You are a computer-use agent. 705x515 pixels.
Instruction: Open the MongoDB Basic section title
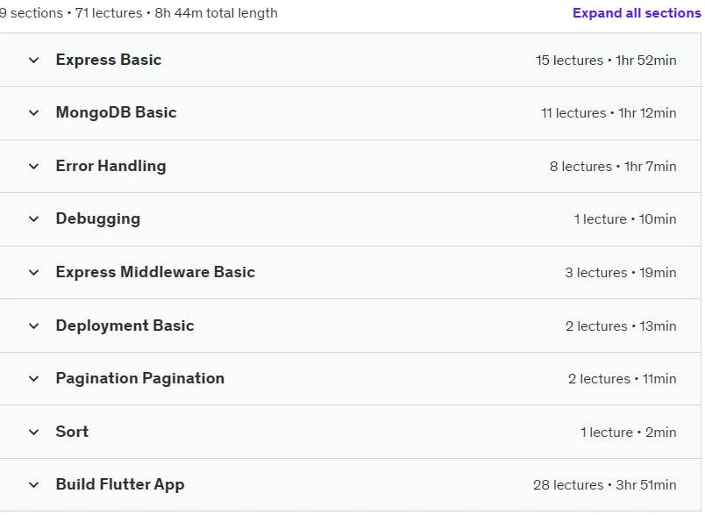tap(116, 112)
